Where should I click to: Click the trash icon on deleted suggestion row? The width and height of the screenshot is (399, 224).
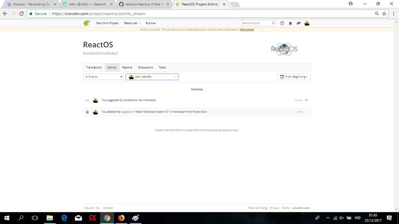(x=87, y=112)
